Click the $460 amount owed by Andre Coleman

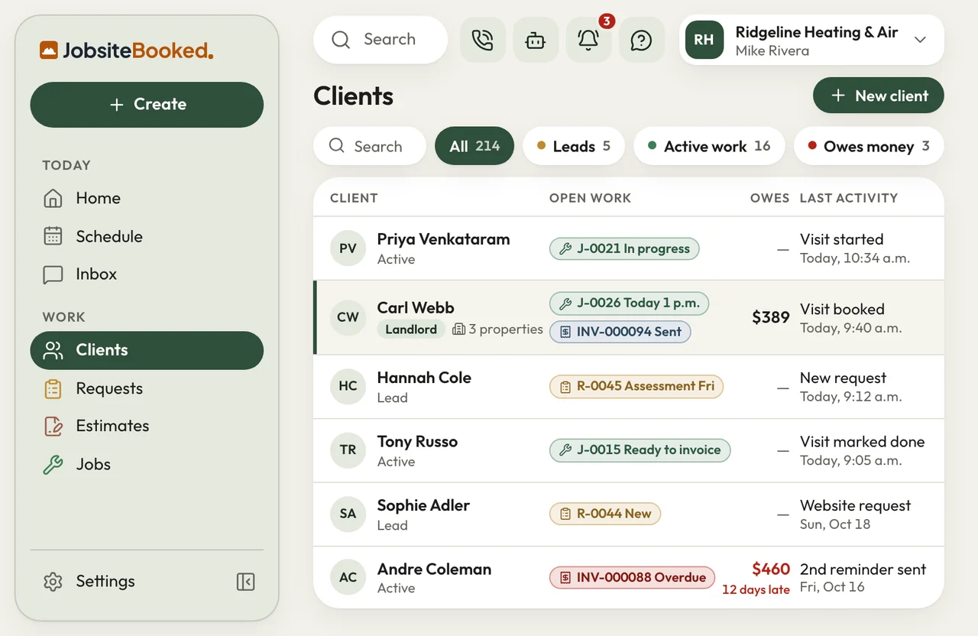(771, 569)
